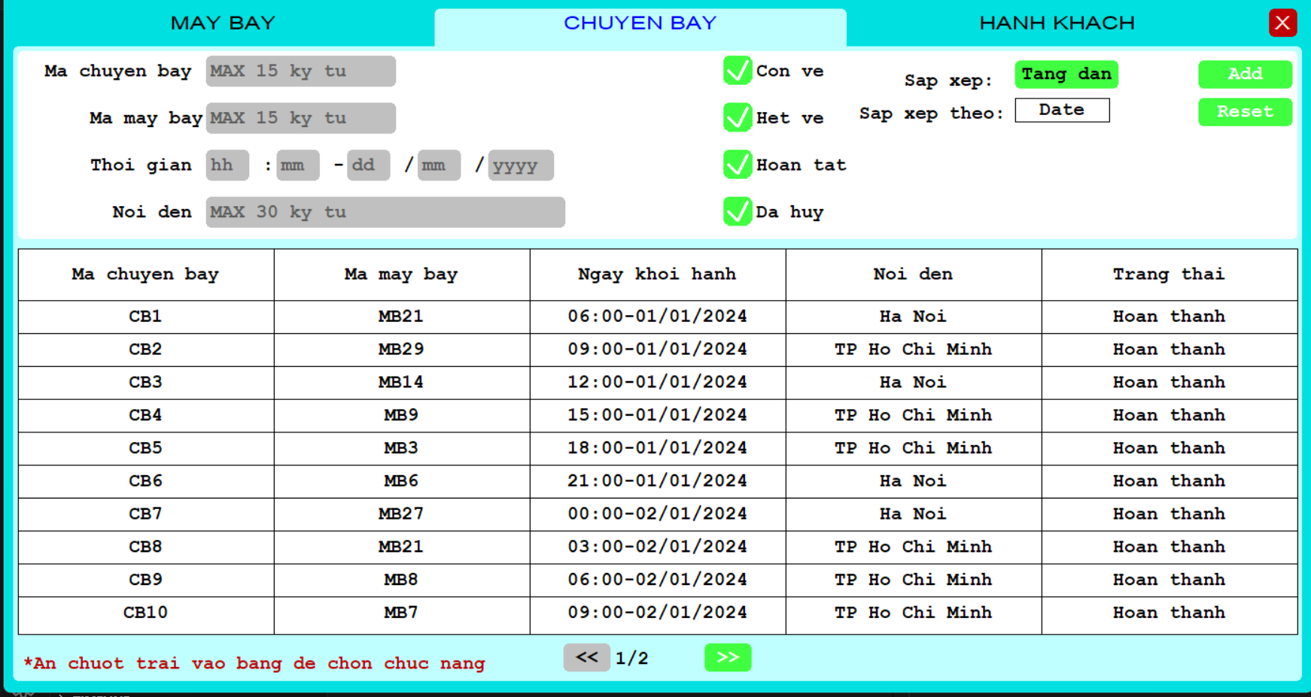This screenshot has width=1311, height=697.
Task: Click plane code MB29 cell
Action: (x=401, y=350)
